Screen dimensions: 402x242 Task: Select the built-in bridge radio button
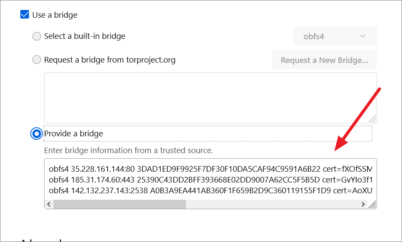pyautogui.click(x=37, y=36)
